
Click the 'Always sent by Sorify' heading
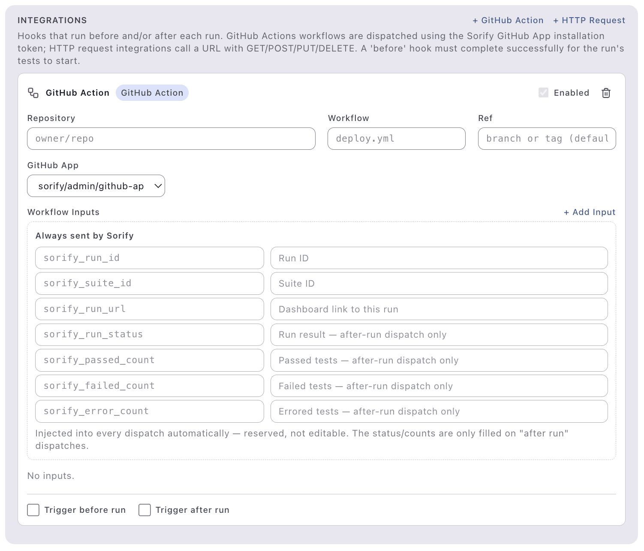pos(84,236)
